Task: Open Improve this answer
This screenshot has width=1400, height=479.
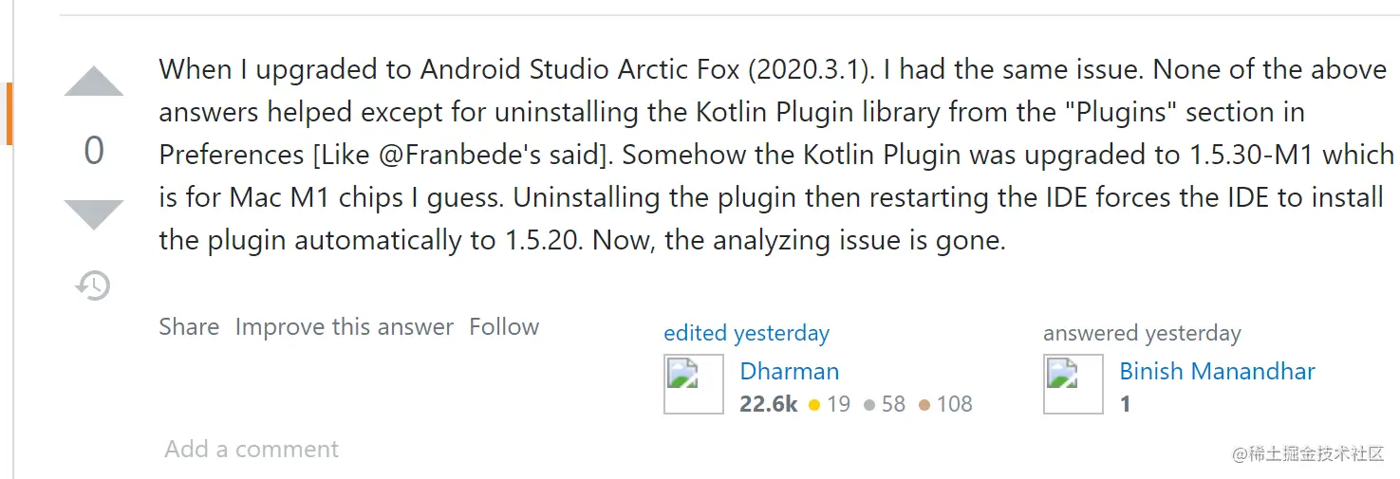Action: coord(345,327)
